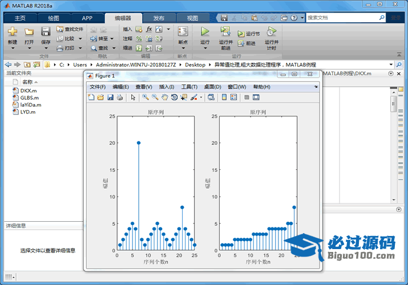Open Help (帮助) menu in Figure 1

click(x=261, y=87)
